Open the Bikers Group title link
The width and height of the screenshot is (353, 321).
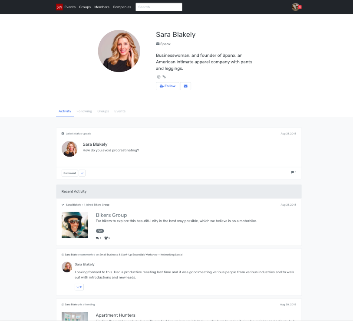point(112,215)
